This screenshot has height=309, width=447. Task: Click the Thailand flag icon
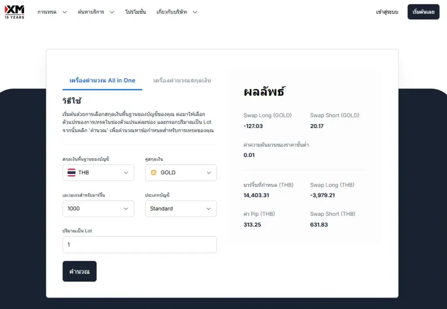[72, 173]
